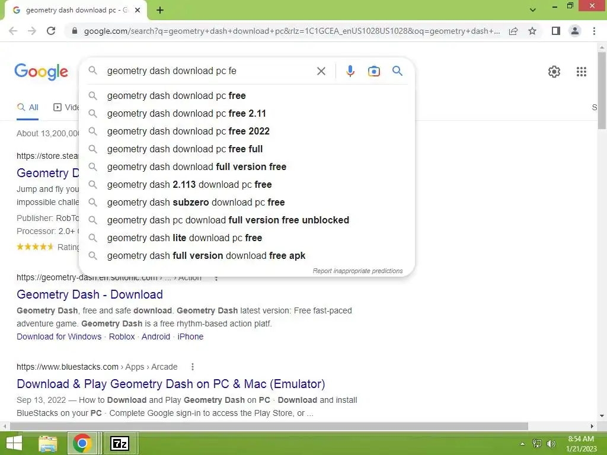Share this page from address bar

(x=513, y=31)
